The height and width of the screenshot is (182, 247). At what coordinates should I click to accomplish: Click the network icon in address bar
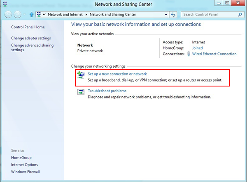pos(39,14)
